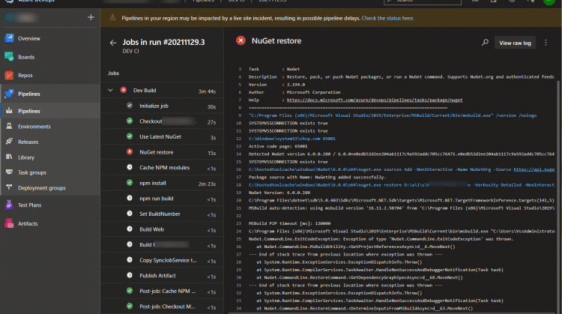This screenshot has width=562, height=314.
Task: Select the failed NuGet restore step
Action: coord(162,152)
